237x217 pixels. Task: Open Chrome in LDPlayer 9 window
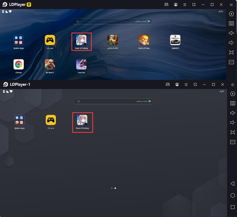19,64
